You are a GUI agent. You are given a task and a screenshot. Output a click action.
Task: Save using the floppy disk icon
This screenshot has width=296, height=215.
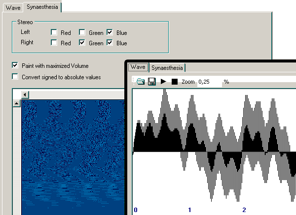pos(152,82)
